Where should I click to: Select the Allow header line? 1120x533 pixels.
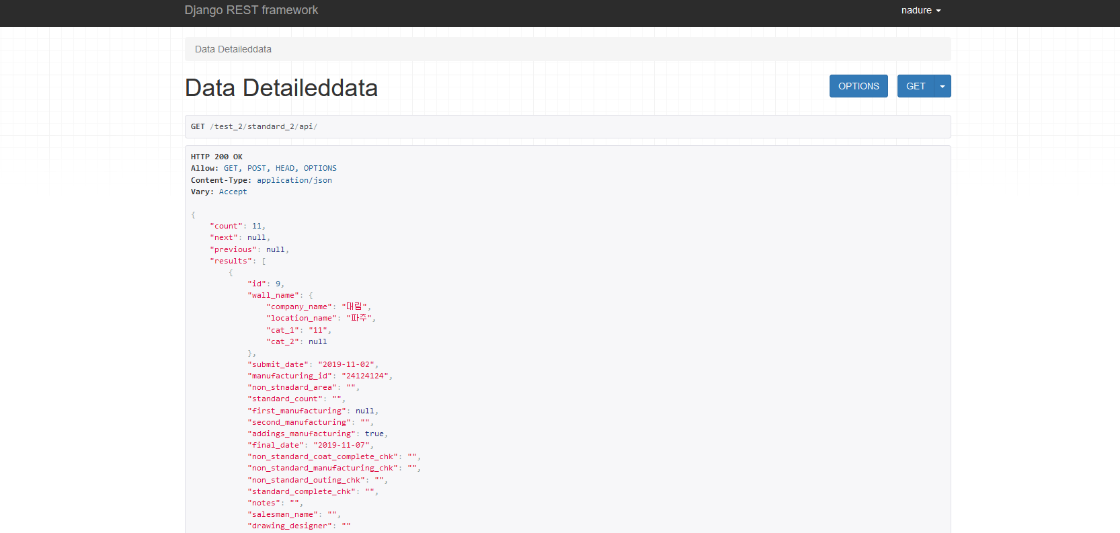coord(264,168)
